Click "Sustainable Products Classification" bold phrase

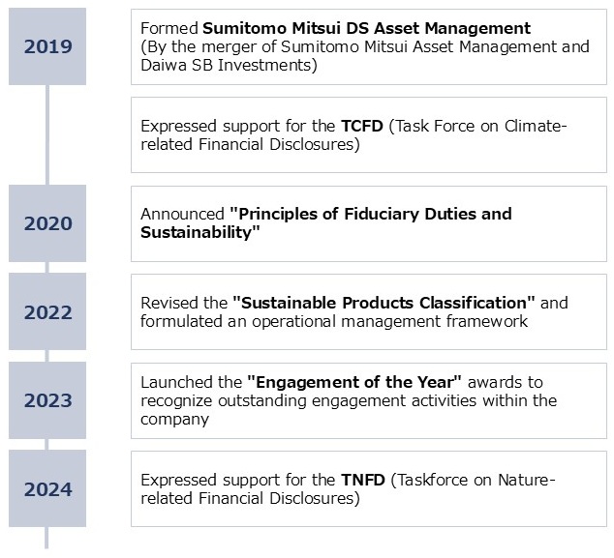tap(384, 303)
